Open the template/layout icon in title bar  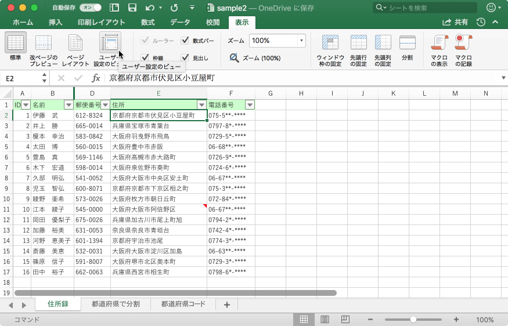[114, 8]
